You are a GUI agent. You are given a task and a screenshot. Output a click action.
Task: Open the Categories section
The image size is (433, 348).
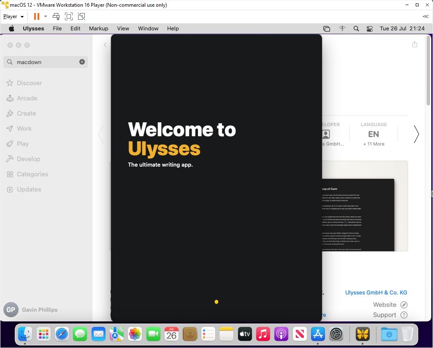(x=32, y=174)
